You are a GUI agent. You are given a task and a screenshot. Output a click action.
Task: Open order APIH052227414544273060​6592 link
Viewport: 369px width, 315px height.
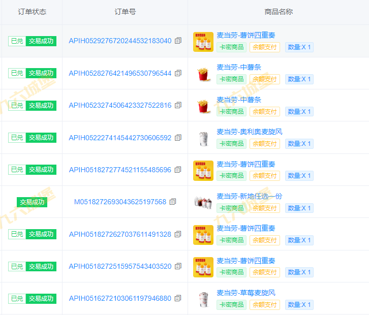tap(120, 138)
